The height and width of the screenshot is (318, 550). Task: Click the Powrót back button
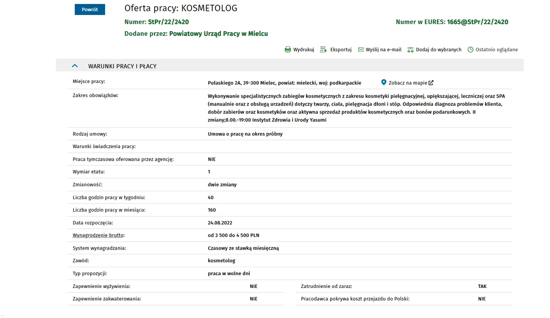[90, 9]
